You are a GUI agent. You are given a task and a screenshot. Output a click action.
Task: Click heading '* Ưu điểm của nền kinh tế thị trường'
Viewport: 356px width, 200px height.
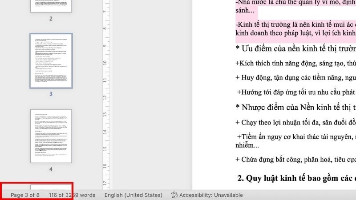296,48
